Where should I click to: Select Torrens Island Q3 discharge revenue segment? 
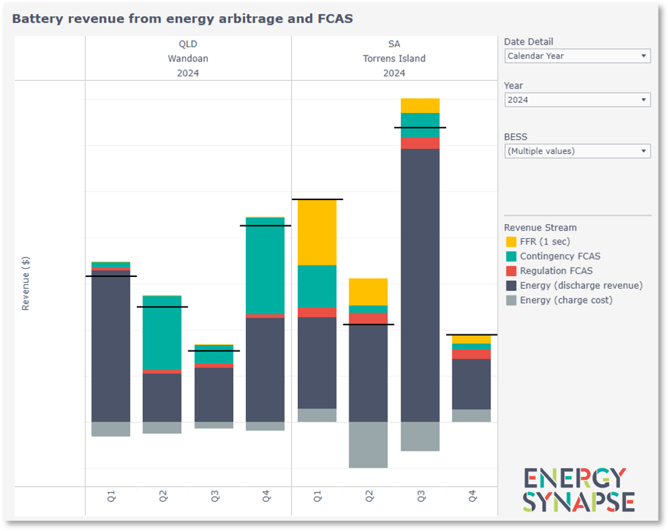tap(420, 286)
